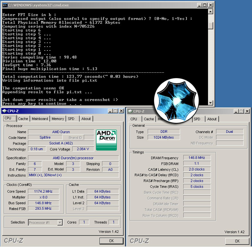The width and height of the screenshot is (252, 247).
Task: Close the left CPU-Z window
Action: click(121, 111)
